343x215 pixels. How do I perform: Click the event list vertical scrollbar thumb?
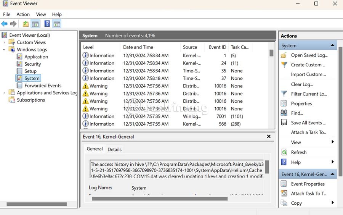pyautogui.click(x=271, y=53)
